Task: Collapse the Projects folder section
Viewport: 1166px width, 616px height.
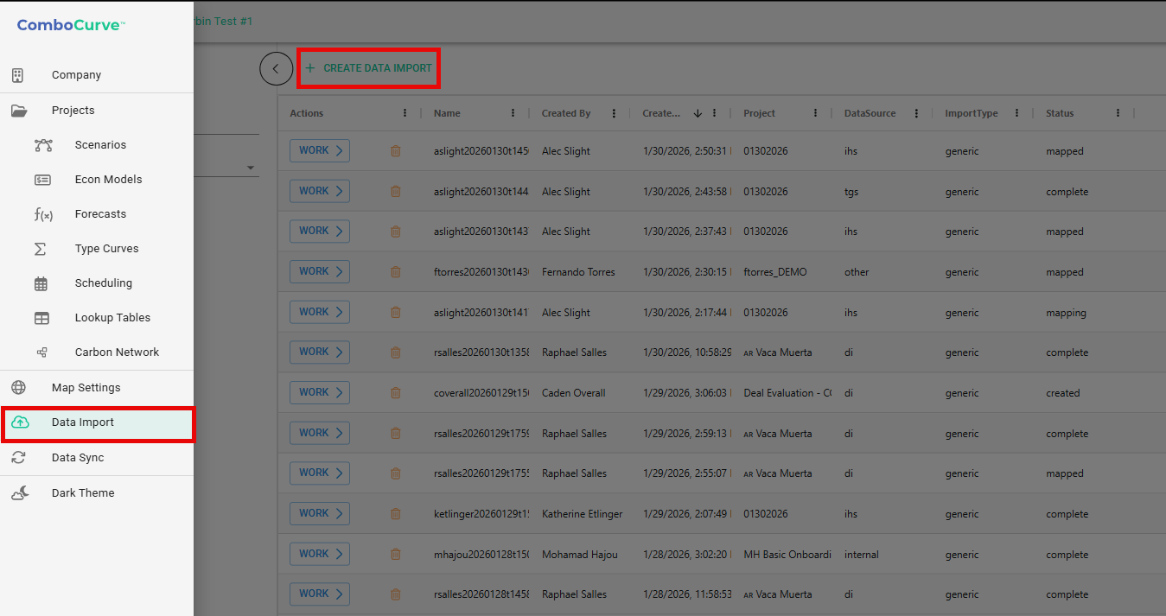Action: click(x=73, y=111)
